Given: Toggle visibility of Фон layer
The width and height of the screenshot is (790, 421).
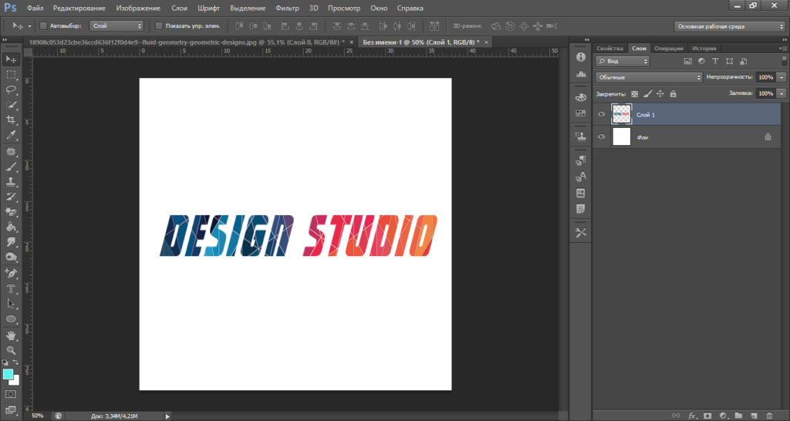Looking at the screenshot, I should point(602,136).
